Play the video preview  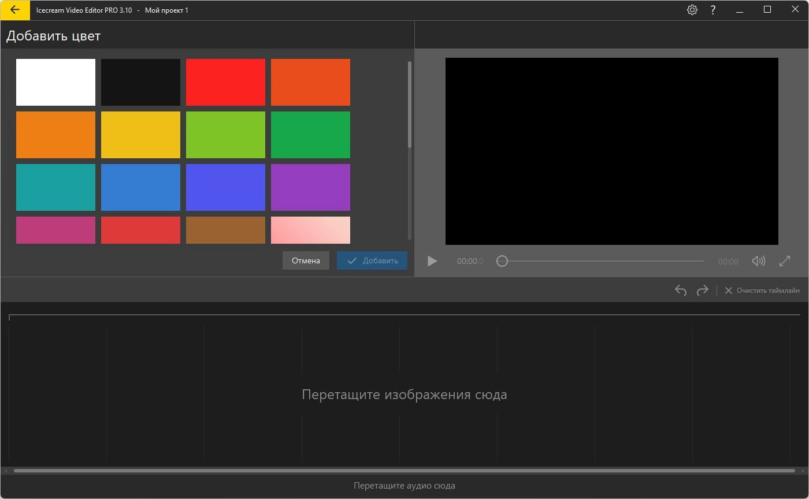click(432, 261)
